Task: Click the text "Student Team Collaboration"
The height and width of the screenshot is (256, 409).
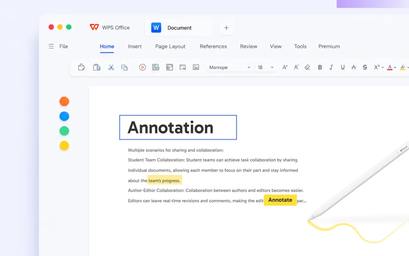Action: tap(156, 160)
